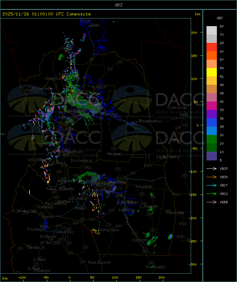Click the Pasarela map label
This screenshot has width=237, height=282.
tap(42, 271)
